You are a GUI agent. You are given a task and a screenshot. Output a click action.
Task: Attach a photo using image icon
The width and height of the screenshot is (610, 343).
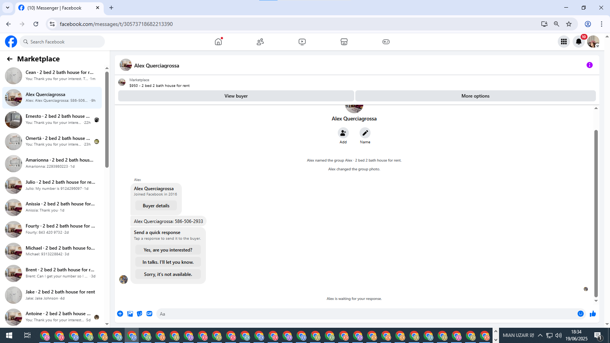130,314
